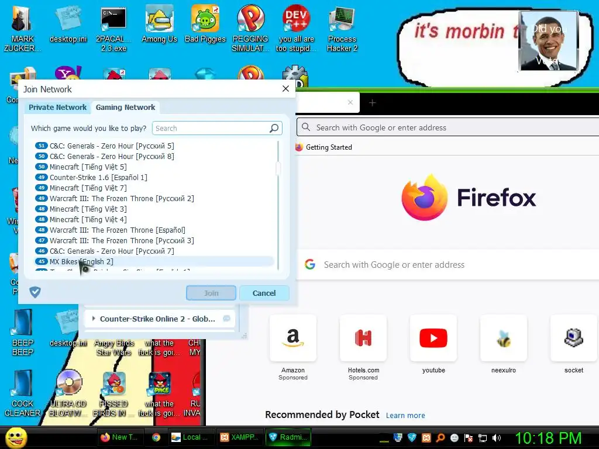Viewport: 599px width, 449px height.
Task: Click the Firefox address bar
Action: 447,127
